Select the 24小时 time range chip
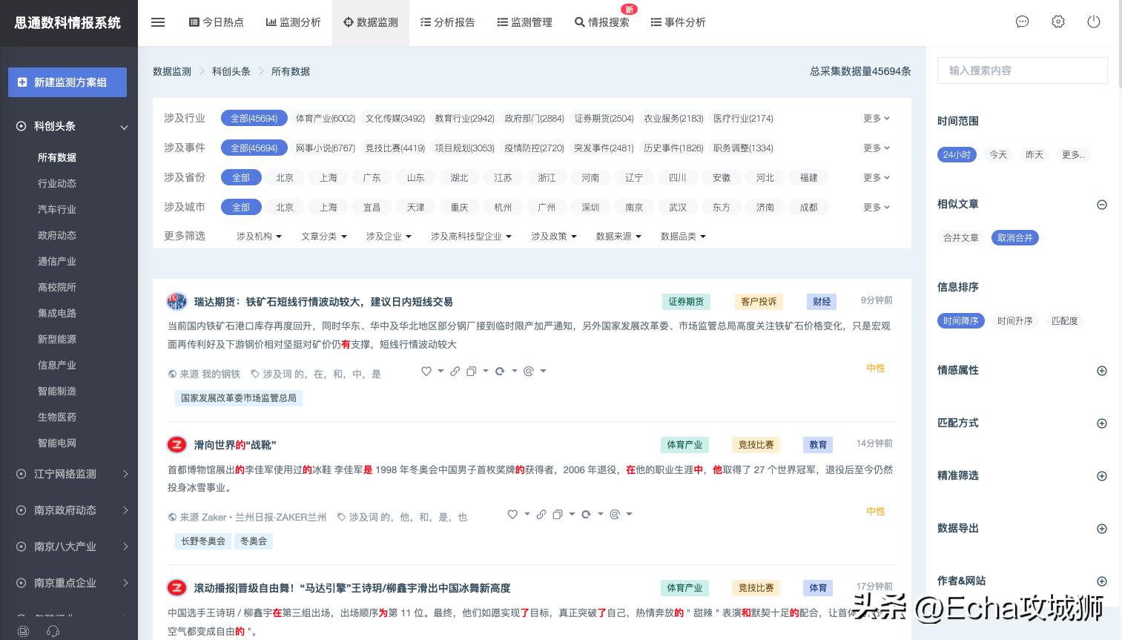 tap(957, 154)
